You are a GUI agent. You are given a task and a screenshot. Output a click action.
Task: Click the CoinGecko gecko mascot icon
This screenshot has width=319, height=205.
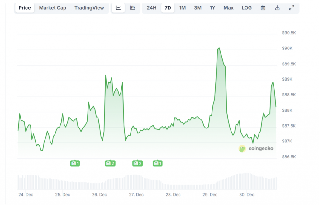[x=241, y=149]
